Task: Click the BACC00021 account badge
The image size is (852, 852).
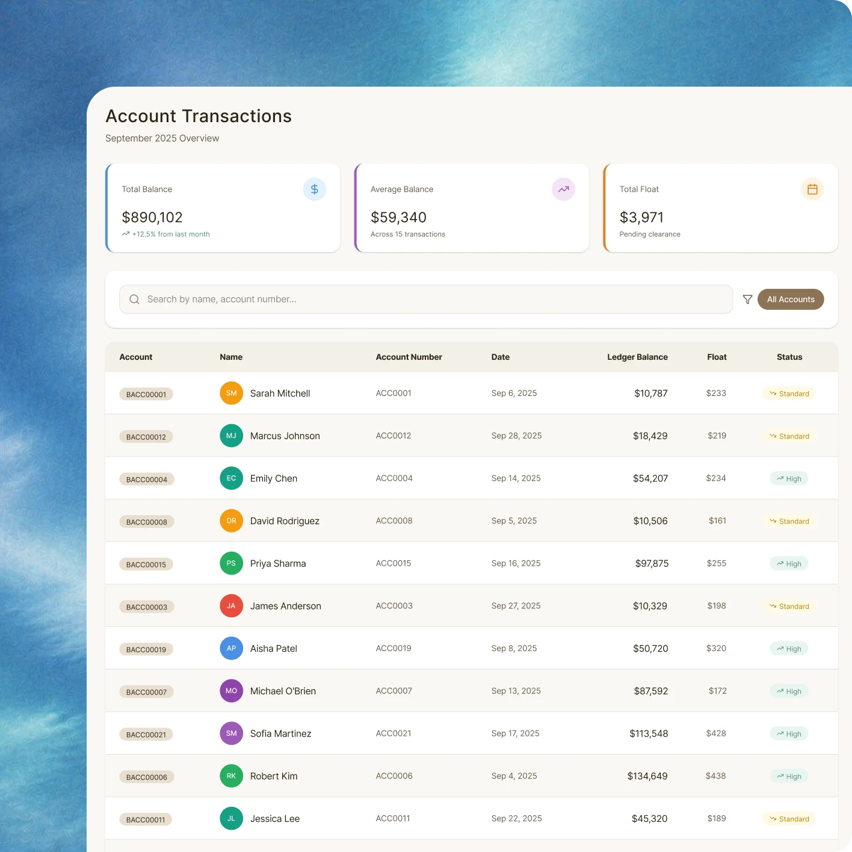Action: [x=146, y=735]
